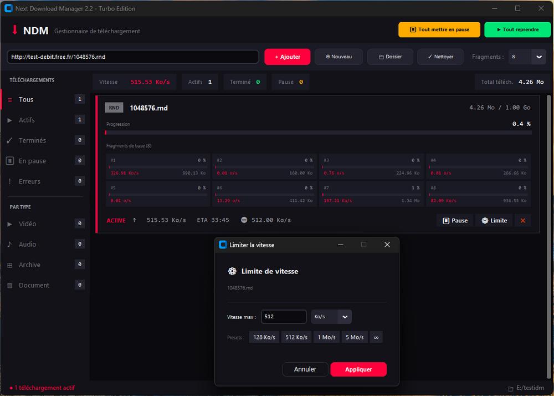Remove the download with the orange X
The height and width of the screenshot is (396, 554).
pos(522,221)
